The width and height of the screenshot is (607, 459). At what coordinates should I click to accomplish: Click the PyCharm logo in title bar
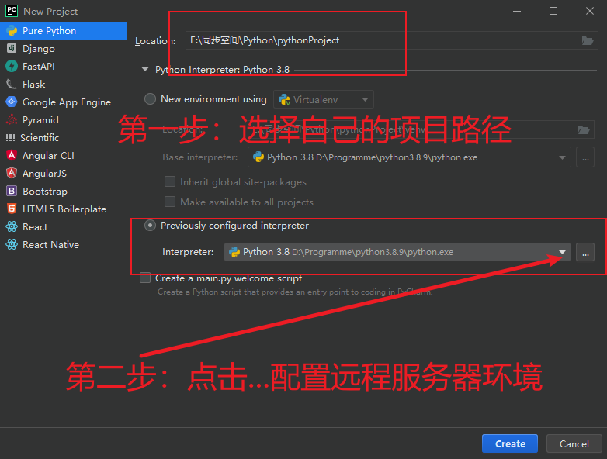tap(12, 11)
